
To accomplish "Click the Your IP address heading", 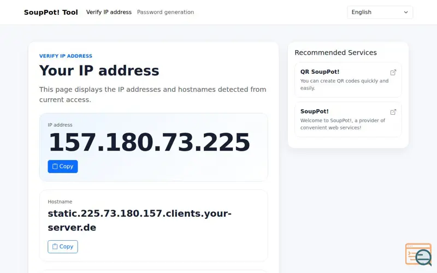I will point(99,70).
